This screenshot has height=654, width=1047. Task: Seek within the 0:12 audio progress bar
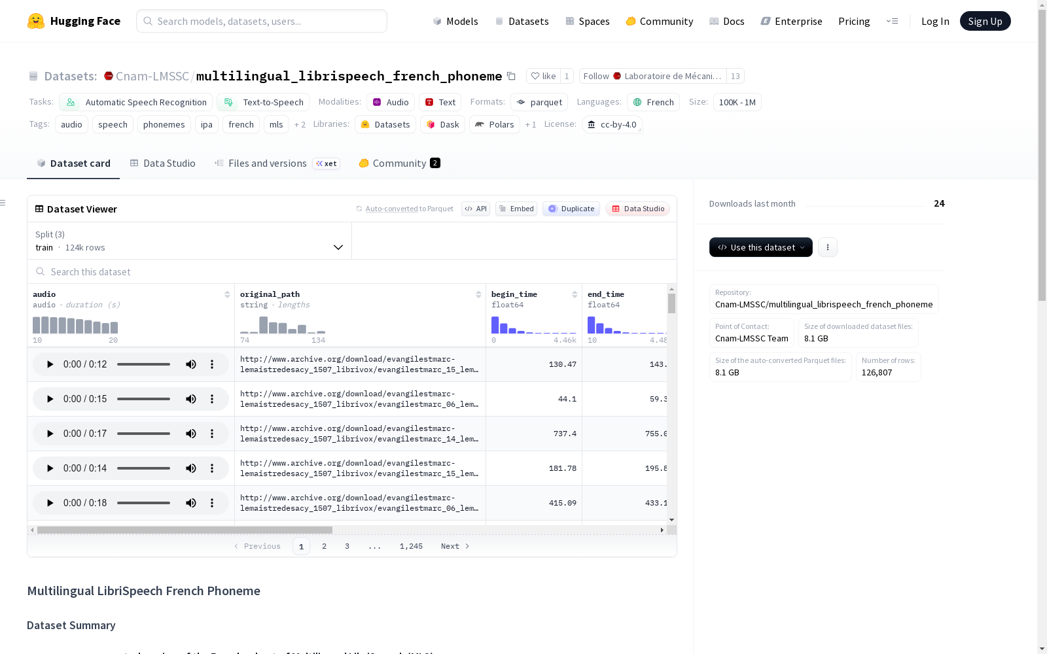(x=144, y=364)
